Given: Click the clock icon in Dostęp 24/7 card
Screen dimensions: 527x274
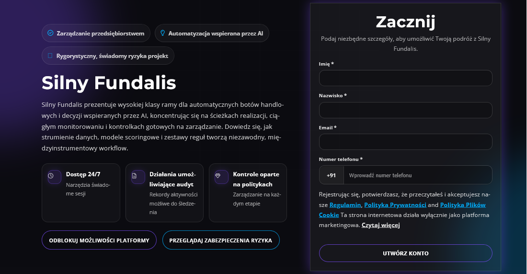Looking at the screenshot, I should click(x=51, y=176).
